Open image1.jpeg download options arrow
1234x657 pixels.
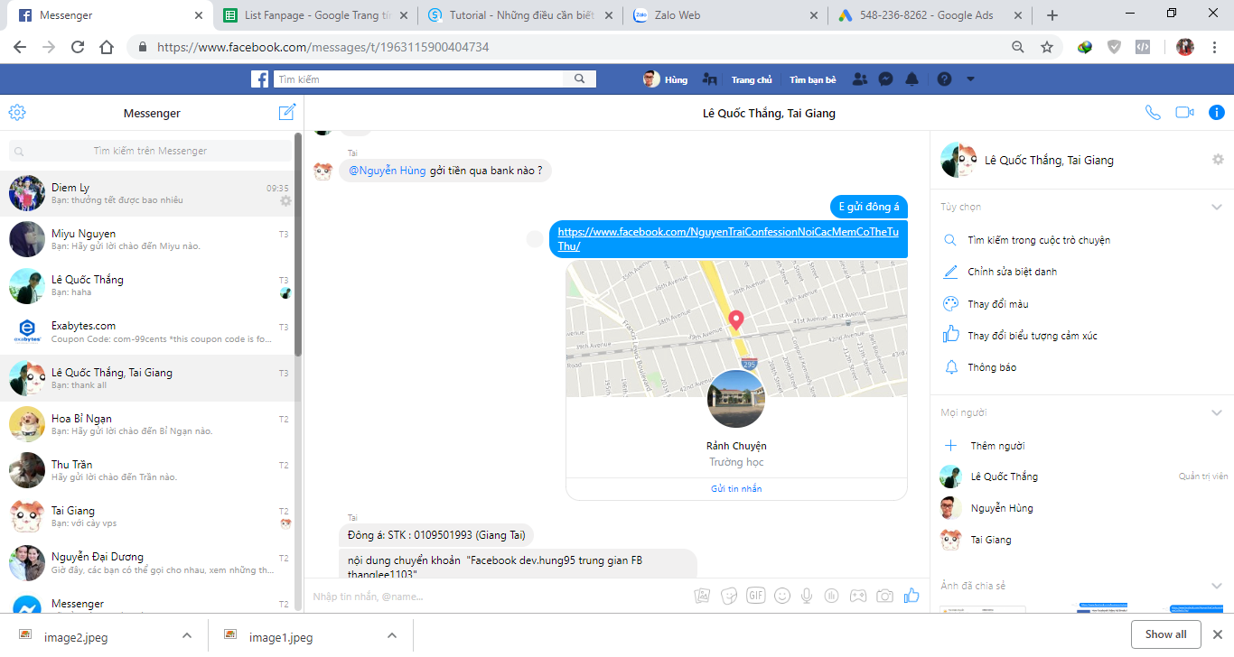[392, 635]
